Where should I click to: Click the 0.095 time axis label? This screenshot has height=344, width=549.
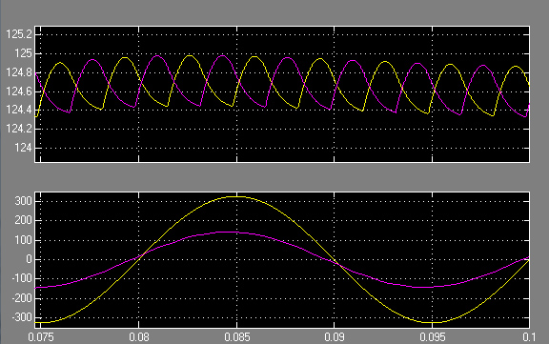coord(433,337)
